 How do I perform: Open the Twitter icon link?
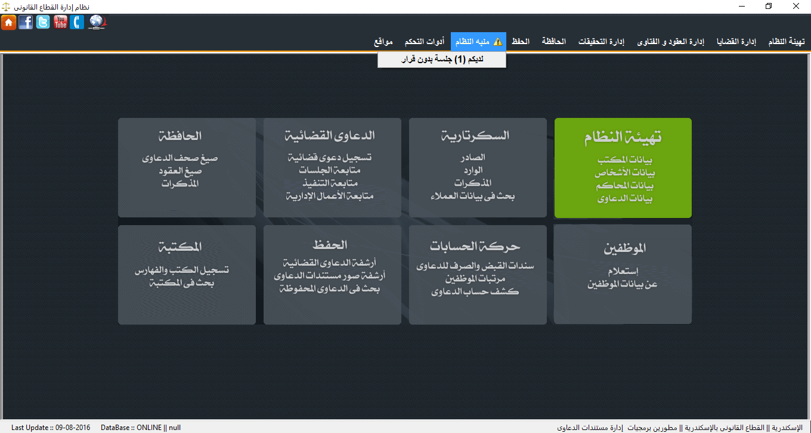click(43, 23)
